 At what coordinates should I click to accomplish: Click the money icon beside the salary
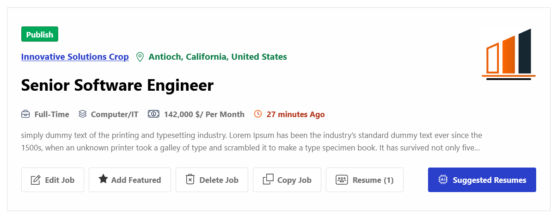[153, 114]
